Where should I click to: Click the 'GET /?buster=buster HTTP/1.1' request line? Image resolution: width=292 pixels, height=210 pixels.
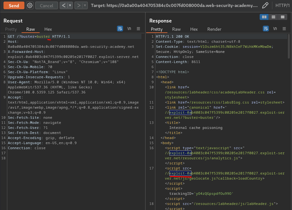39,36
